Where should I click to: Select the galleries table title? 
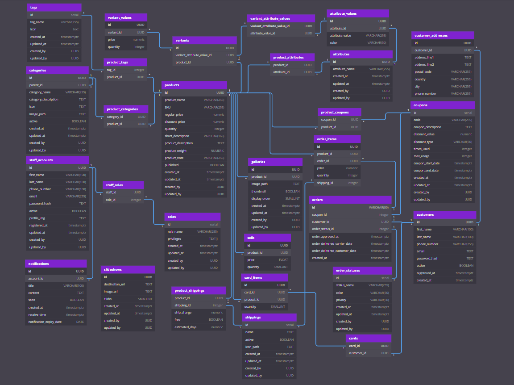click(275, 162)
